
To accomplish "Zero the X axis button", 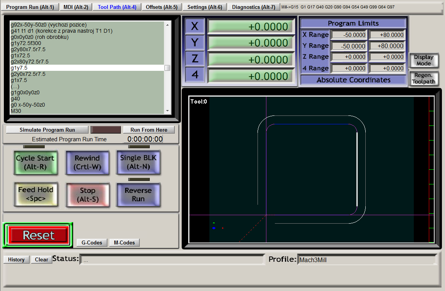I will point(195,26).
